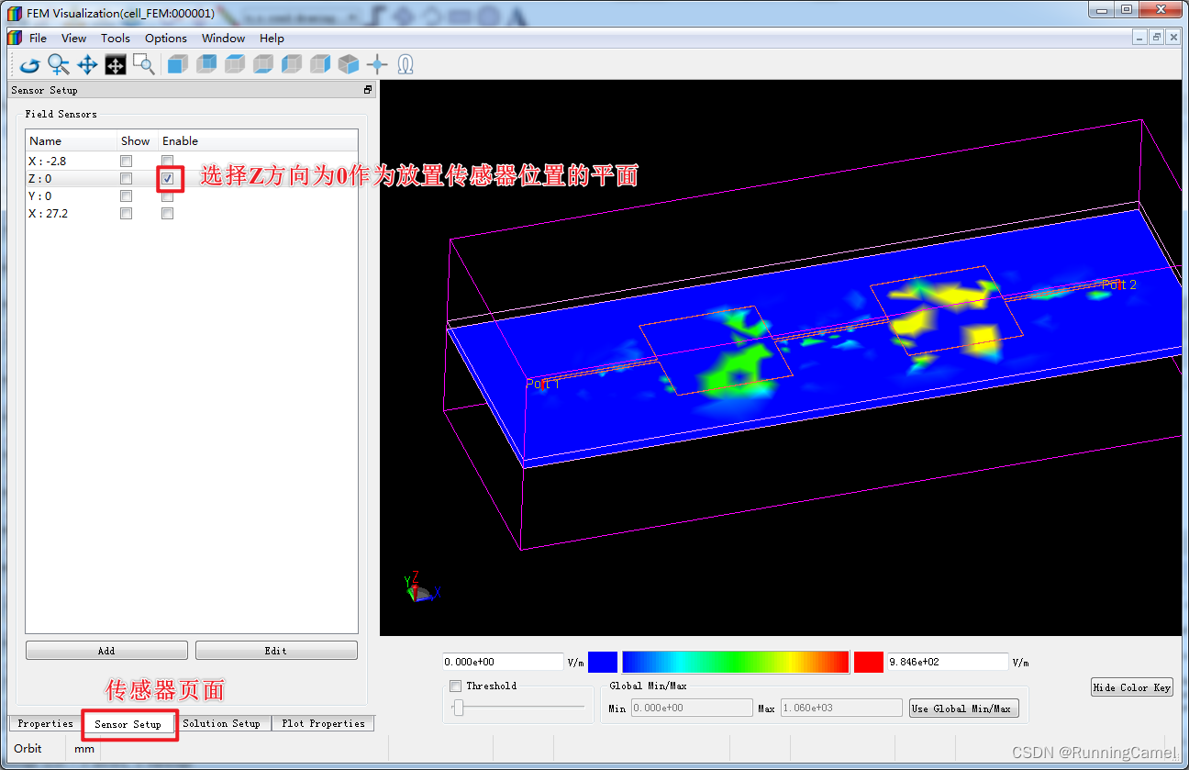Viewport: 1189px width, 770px height.
Task: Open the File menu
Action: click(38, 38)
